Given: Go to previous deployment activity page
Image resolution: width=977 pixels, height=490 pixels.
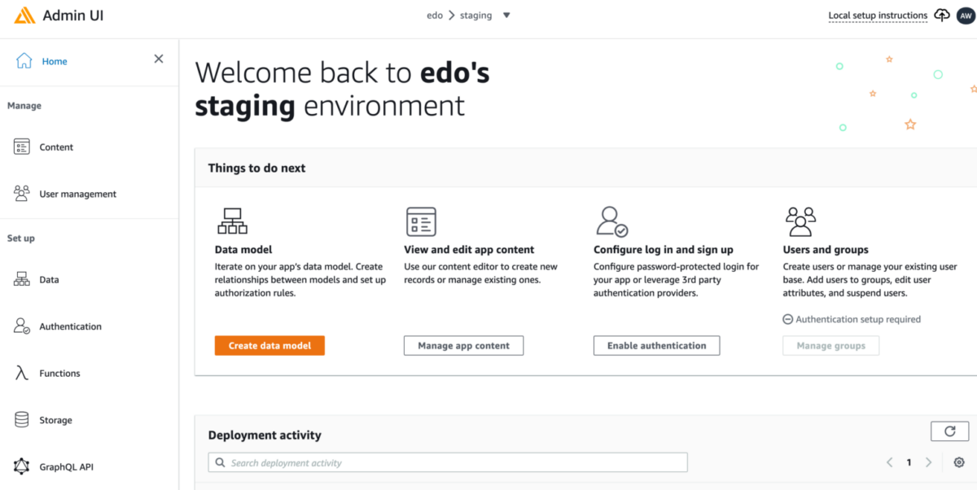Looking at the screenshot, I should coord(890,462).
